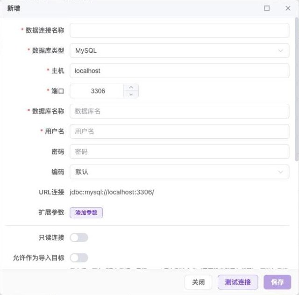Screen dimensions: 299x295
Task: Focus the 用户名 input field
Action: (x=179, y=131)
